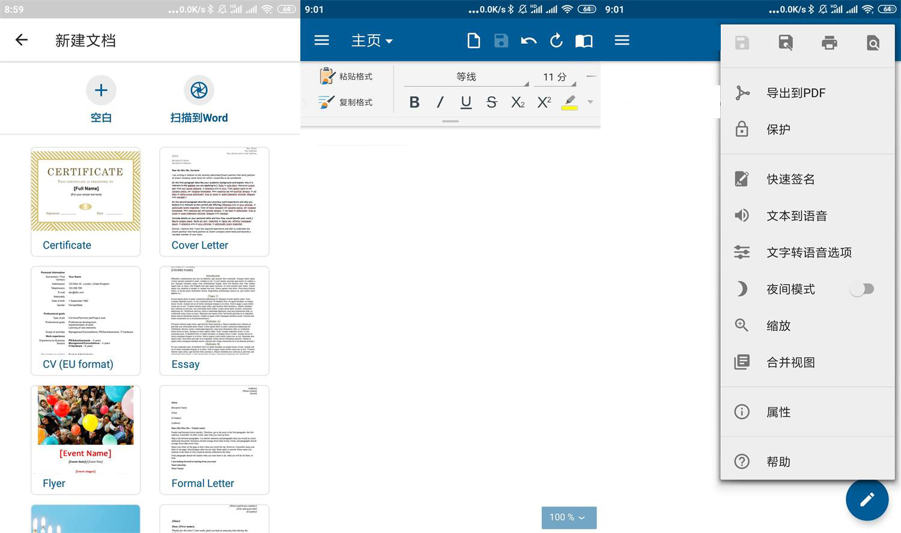Choose the CV (EU format) template
The image size is (901, 533).
tap(85, 321)
